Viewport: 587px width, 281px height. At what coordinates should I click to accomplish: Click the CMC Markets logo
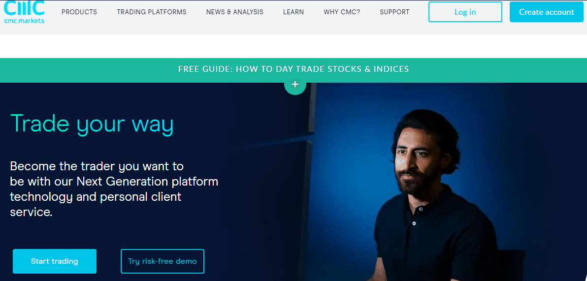point(24,12)
